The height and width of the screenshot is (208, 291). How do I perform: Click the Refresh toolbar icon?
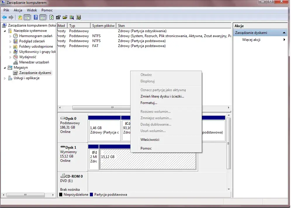point(52,17)
